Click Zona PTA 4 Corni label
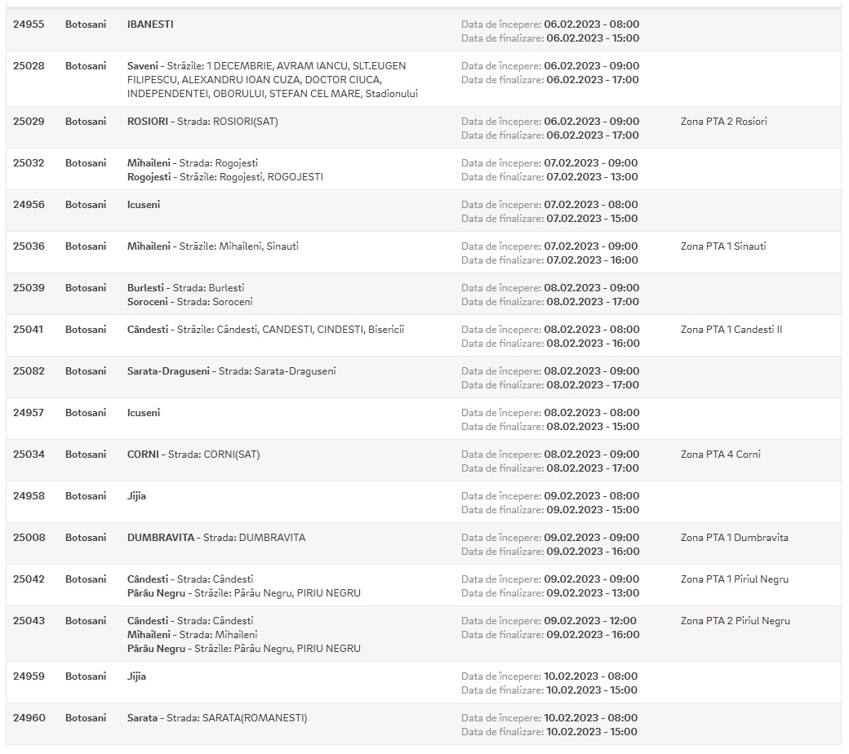Screen dimensions: 849x754 pos(720,455)
